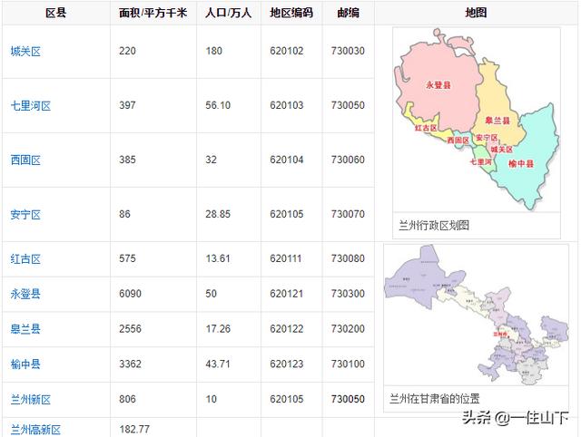
Task: Click the 兰州在甘肃省的位置 caption
Action: [x=435, y=399]
